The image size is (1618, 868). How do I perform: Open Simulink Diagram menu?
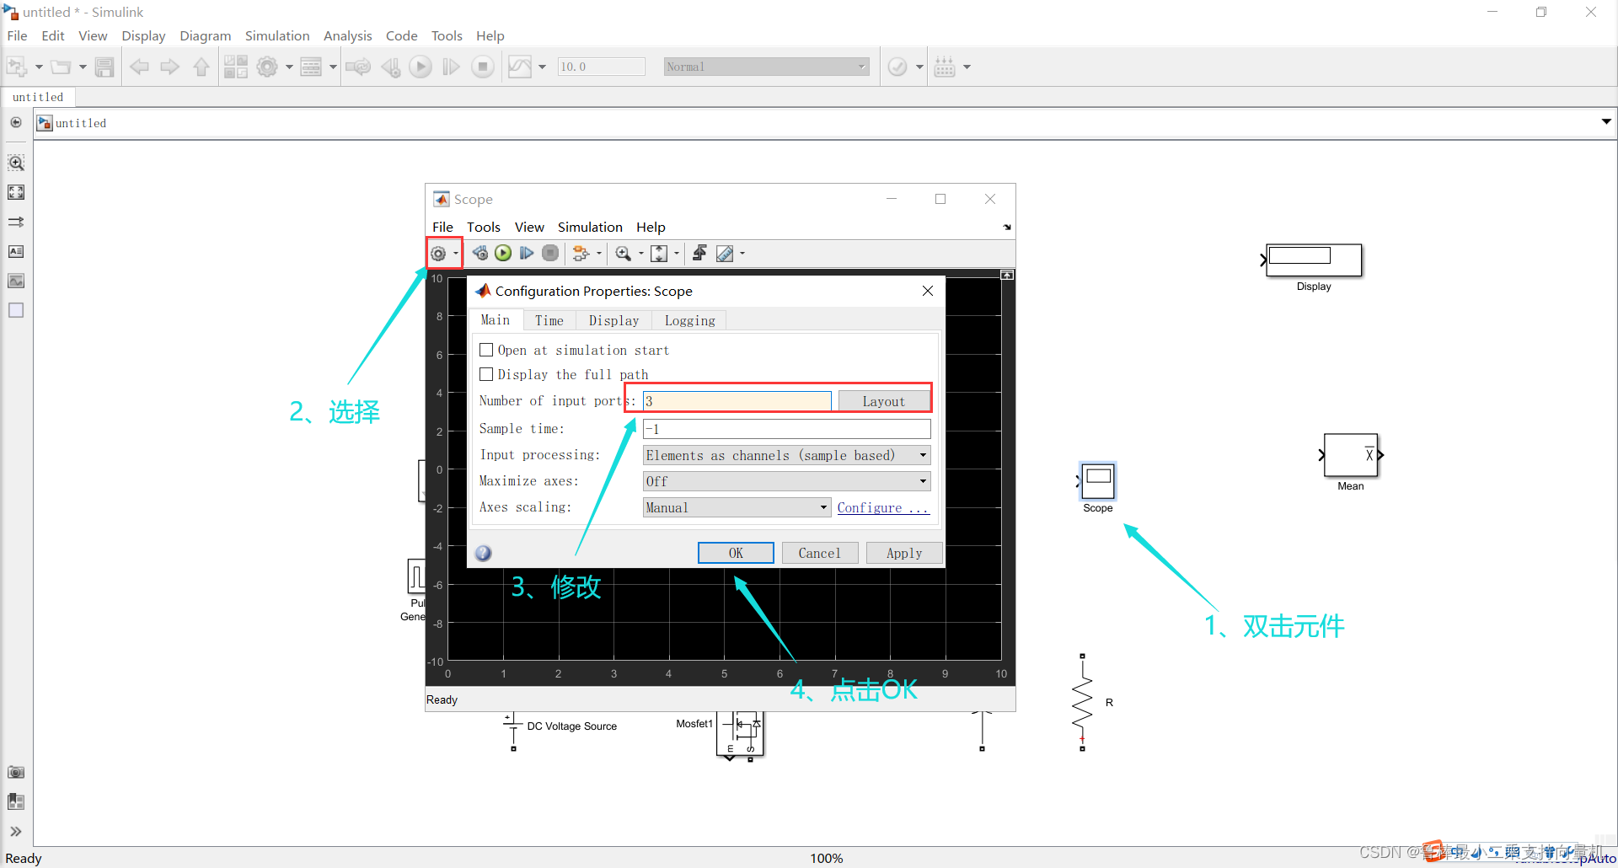205,35
